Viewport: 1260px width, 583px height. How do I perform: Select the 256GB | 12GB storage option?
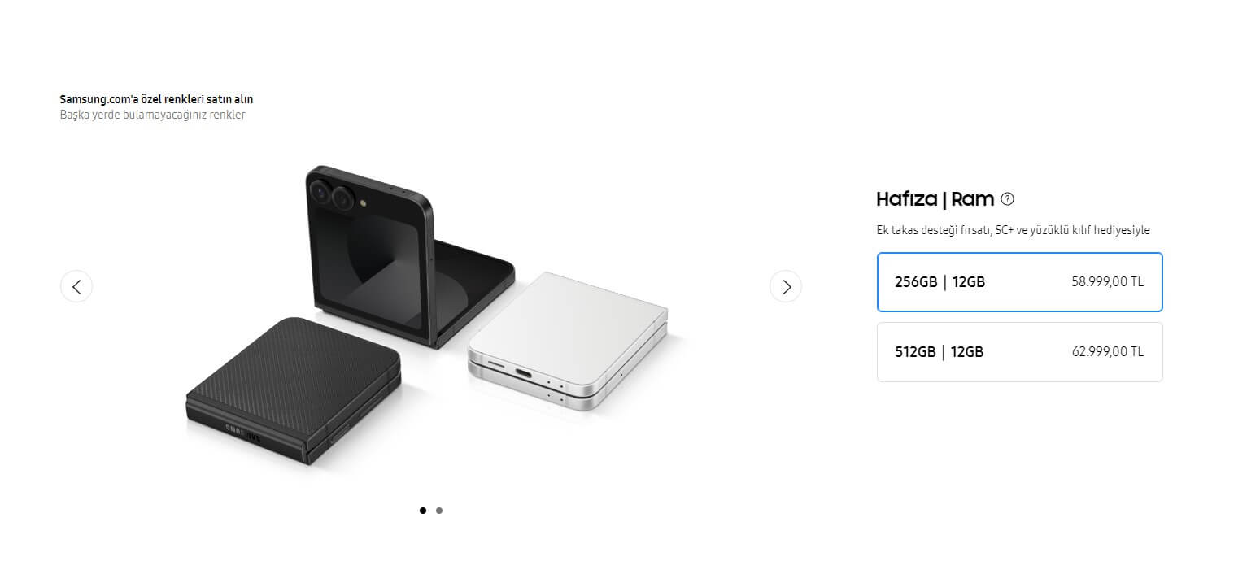point(1019,282)
